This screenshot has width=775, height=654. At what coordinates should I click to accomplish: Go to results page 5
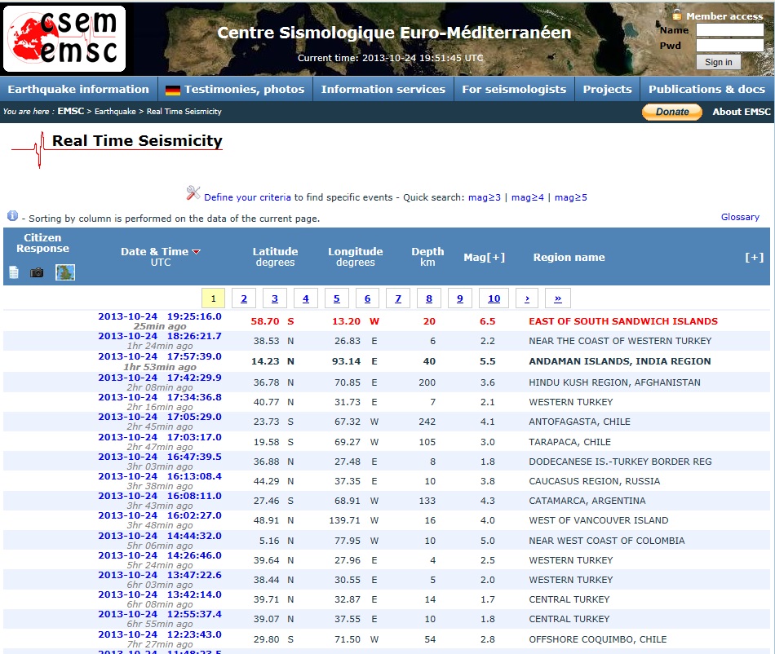pos(337,298)
